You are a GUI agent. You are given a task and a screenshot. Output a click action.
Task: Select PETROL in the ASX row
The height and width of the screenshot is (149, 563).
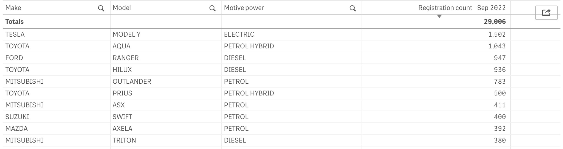point(236,105)
